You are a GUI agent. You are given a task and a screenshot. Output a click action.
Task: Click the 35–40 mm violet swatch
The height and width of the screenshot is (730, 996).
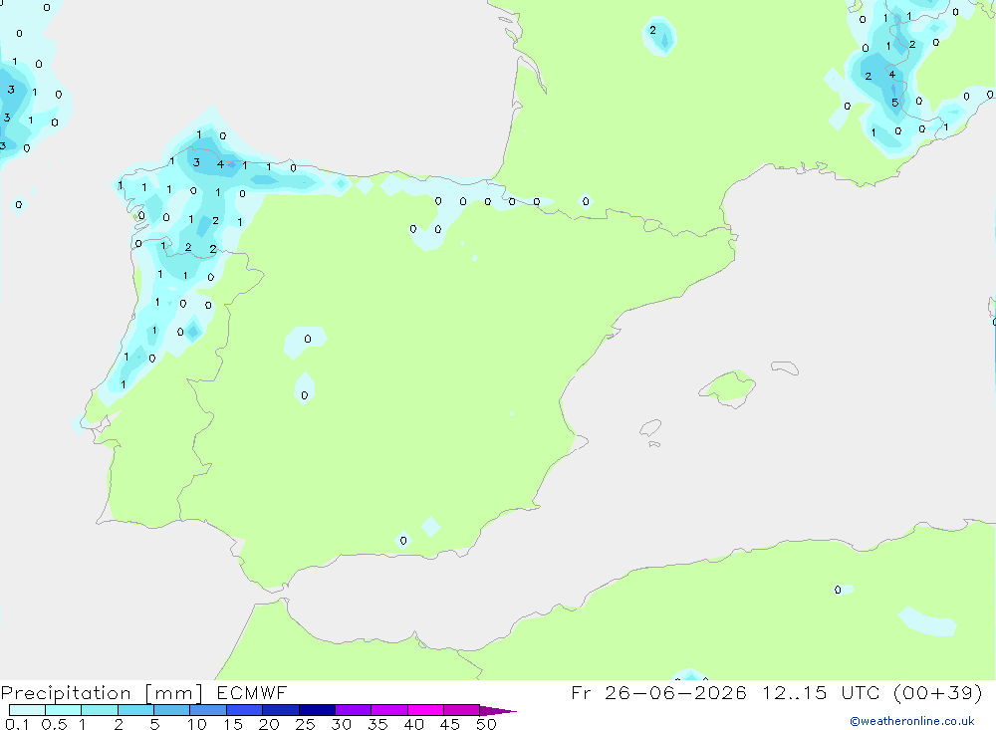pos(389,710)
